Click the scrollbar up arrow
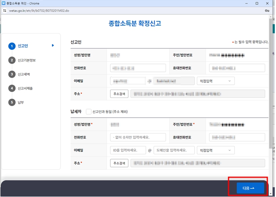This screenshot has height=197, width=276. [x=270, y=17]
